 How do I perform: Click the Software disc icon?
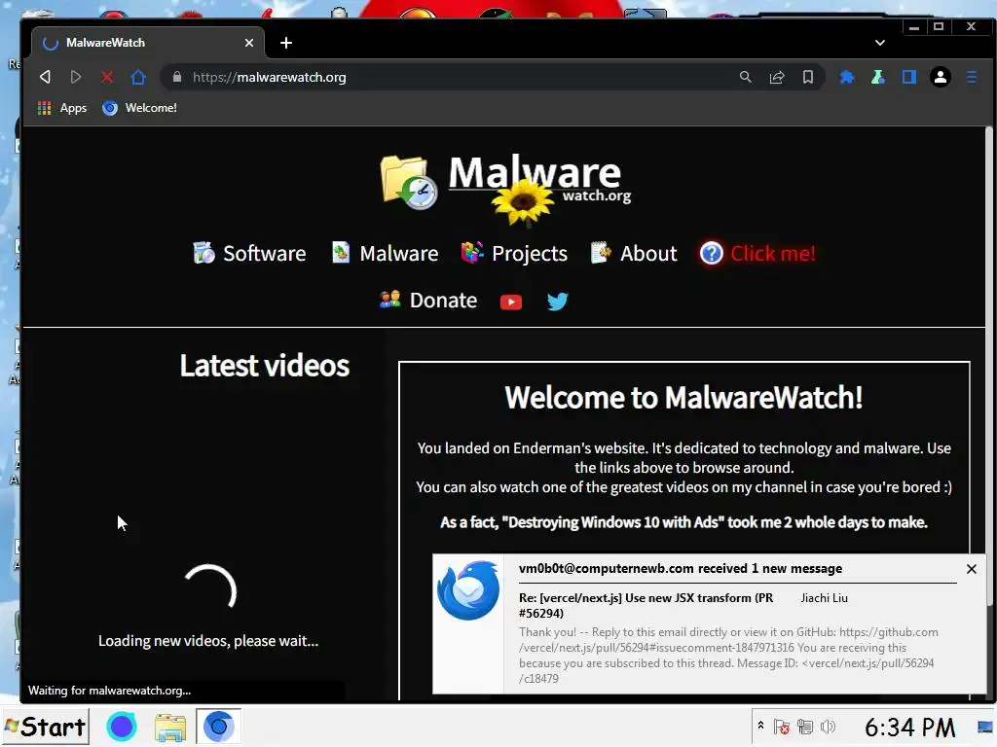click(x=204, y=253)
